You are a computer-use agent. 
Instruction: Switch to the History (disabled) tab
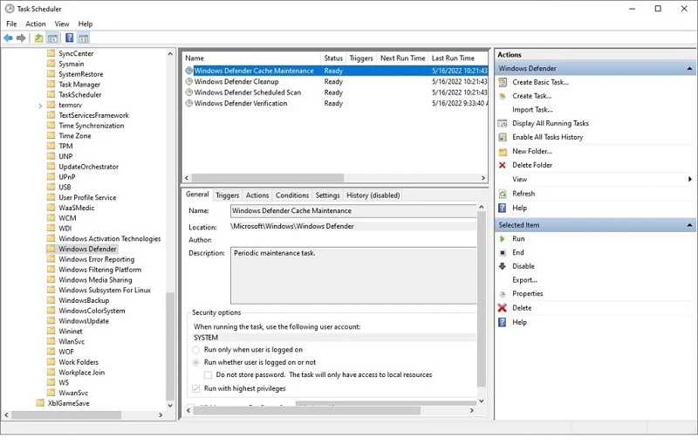pos(373,195)
